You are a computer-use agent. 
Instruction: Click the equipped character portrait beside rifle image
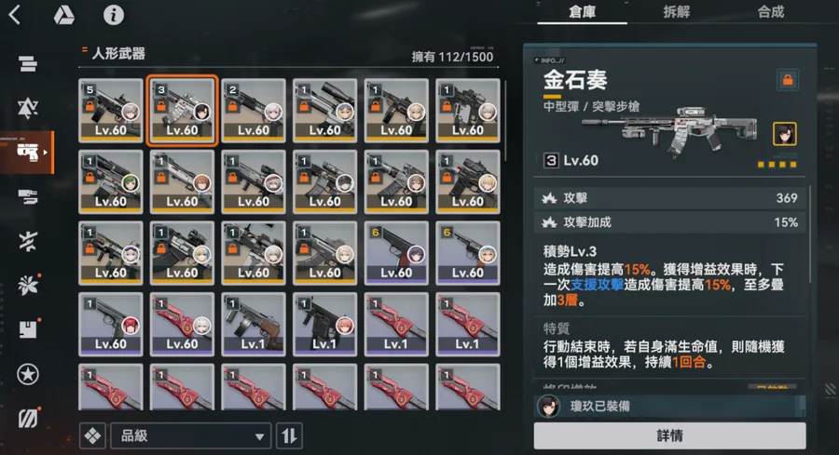(x=784, y=133)
